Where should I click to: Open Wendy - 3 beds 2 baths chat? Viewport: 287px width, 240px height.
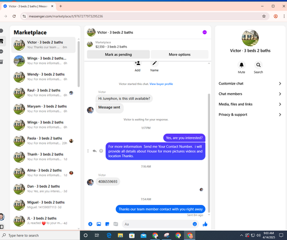(x=44, y=76)
